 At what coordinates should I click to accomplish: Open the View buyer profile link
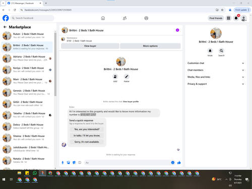[x=131, y=101]
